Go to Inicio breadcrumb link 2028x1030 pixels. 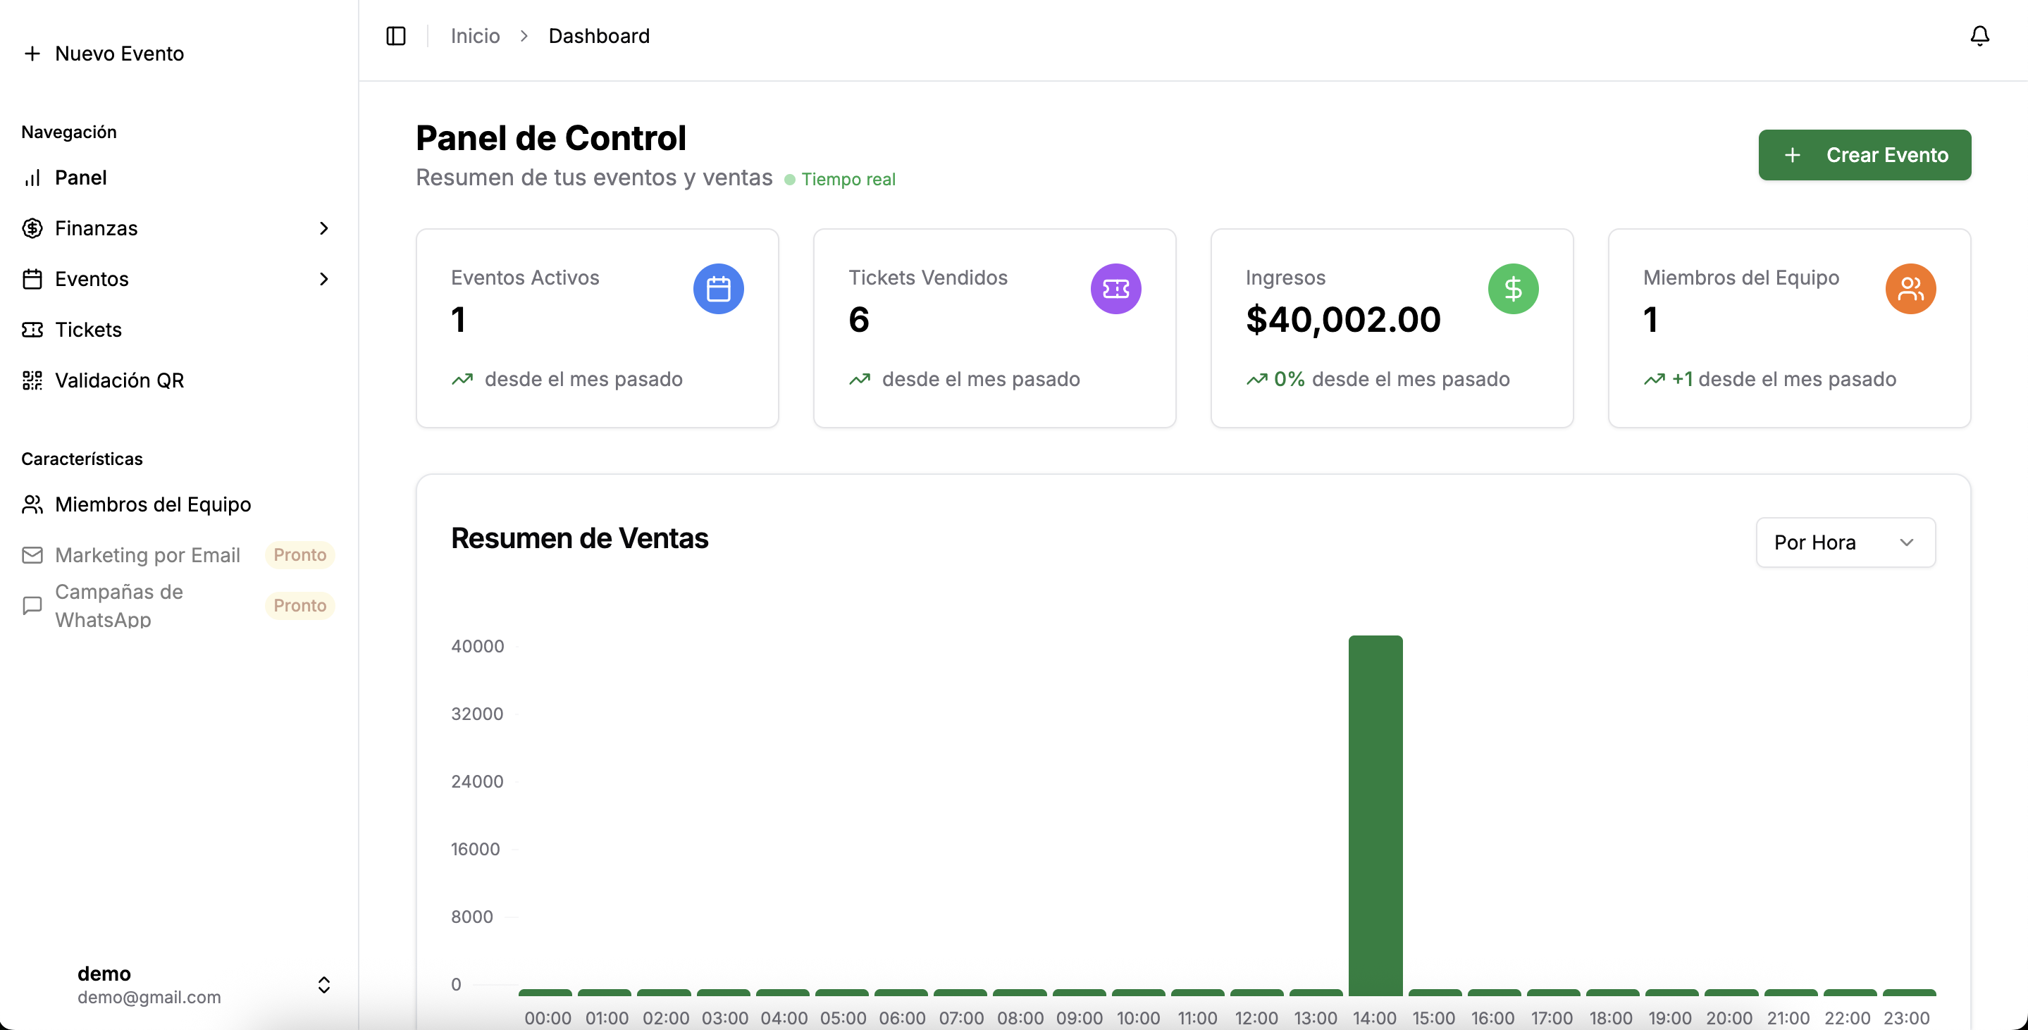(475, 36)
